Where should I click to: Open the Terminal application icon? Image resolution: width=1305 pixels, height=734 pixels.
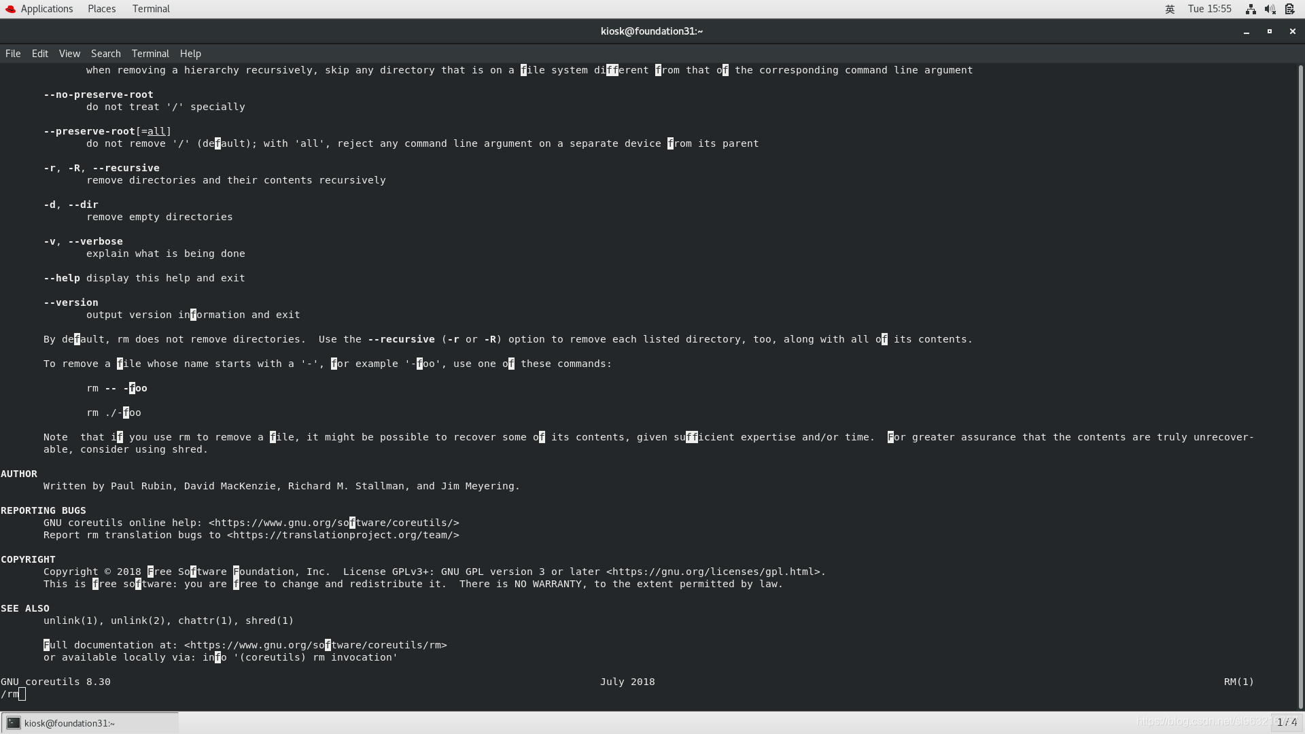click(x=12, y=722)
